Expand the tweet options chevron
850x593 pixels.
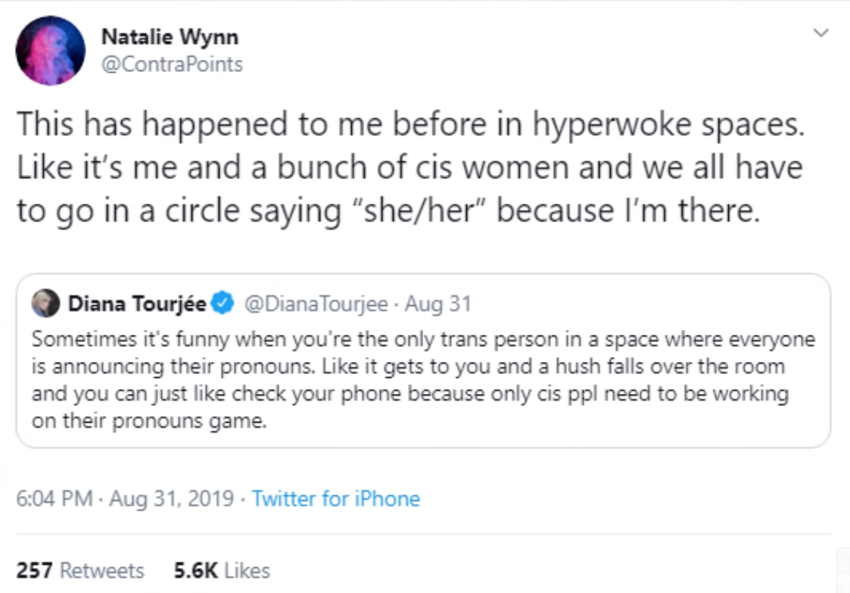tap(821, 33)
